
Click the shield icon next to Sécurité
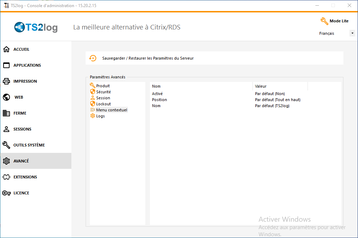click(92, 92)
